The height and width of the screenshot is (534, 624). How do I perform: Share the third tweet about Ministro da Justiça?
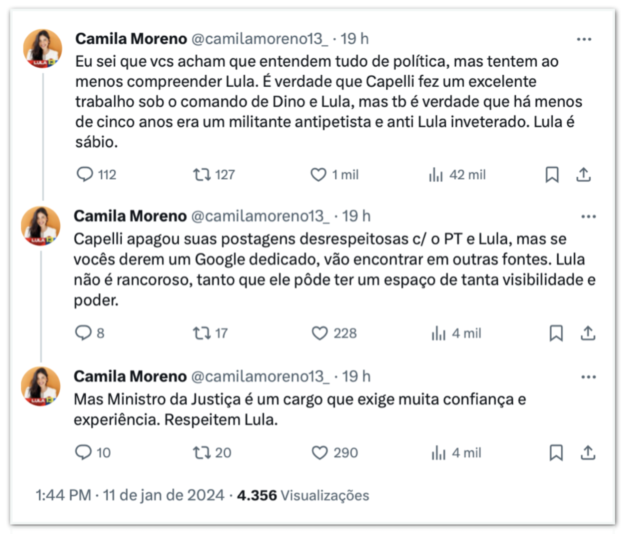coord(588,452)
